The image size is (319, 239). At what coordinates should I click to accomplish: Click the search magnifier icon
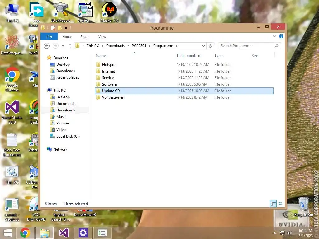[x=276, y=46]
